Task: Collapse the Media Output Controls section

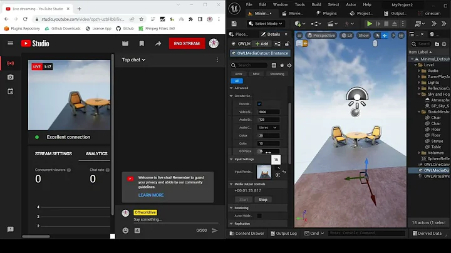Action: coord(231,184)
